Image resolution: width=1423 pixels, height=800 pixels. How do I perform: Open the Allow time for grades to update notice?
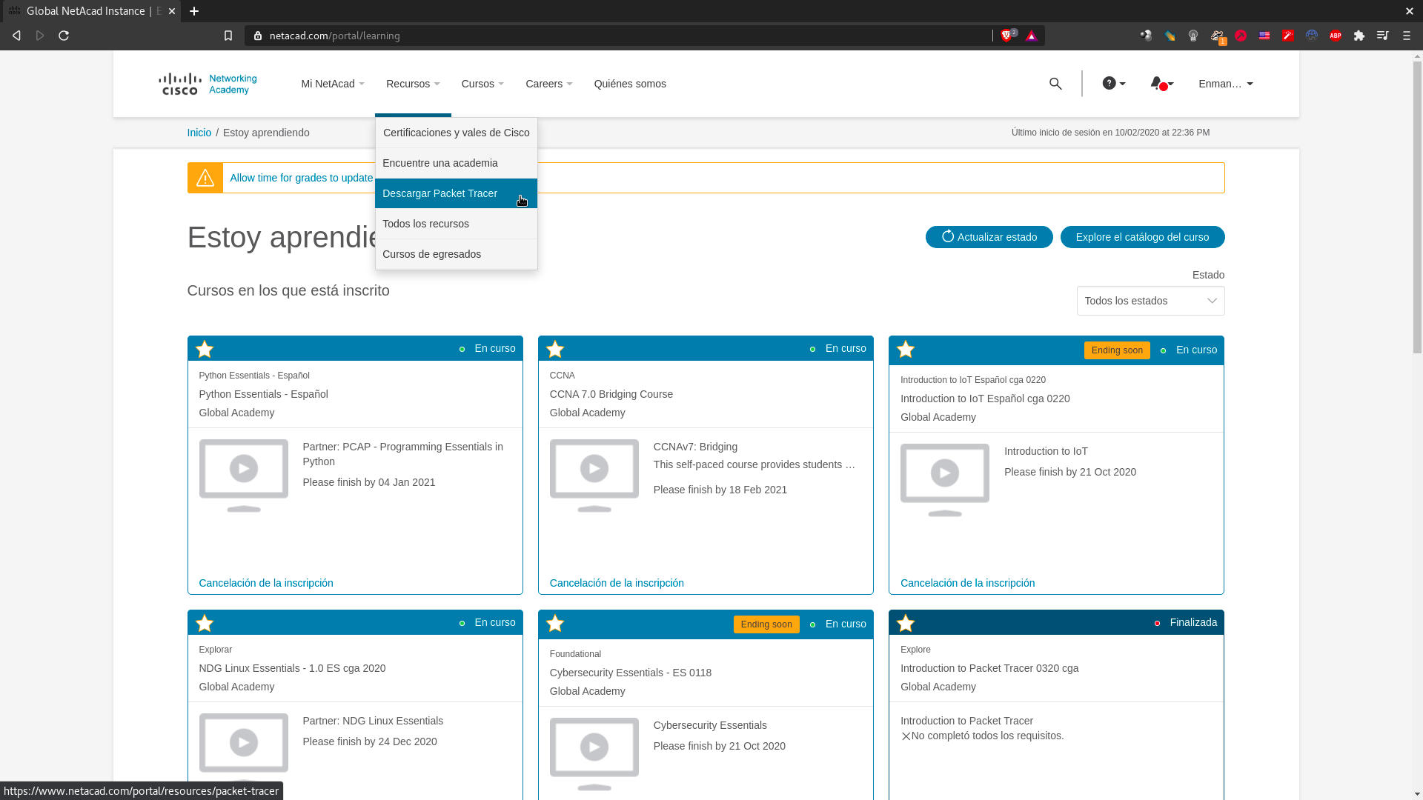click(x=301, y=178)
